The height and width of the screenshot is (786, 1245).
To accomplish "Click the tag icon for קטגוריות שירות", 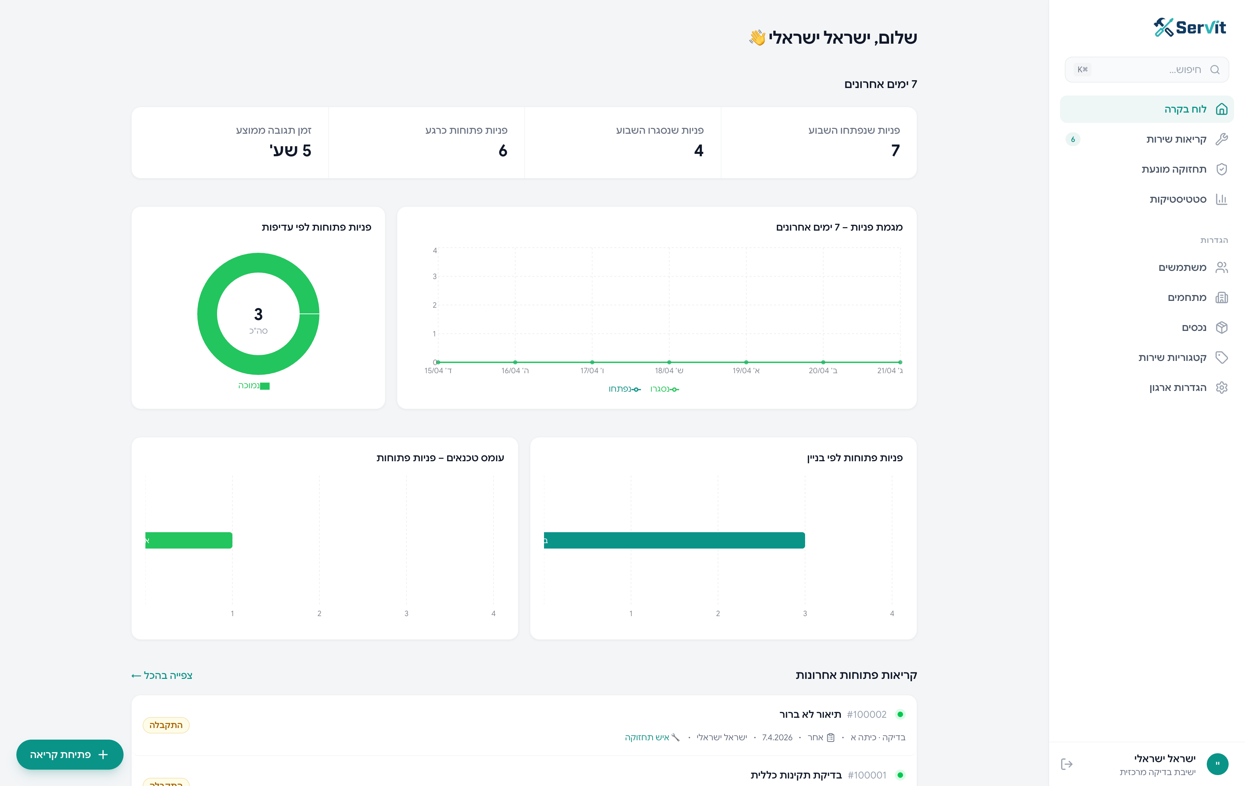I will (1221, 357).
